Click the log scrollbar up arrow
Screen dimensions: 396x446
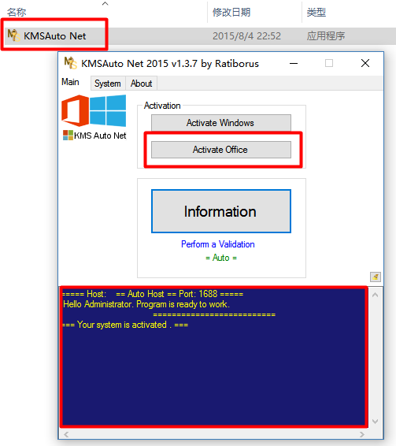coord(375,295)
